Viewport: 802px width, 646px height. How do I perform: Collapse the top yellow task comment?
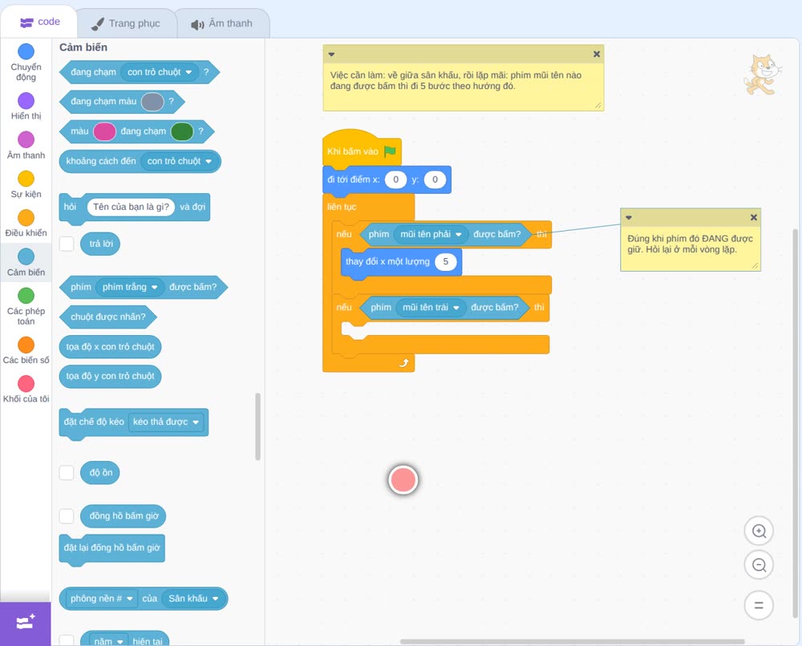click(x=331, y=55)
